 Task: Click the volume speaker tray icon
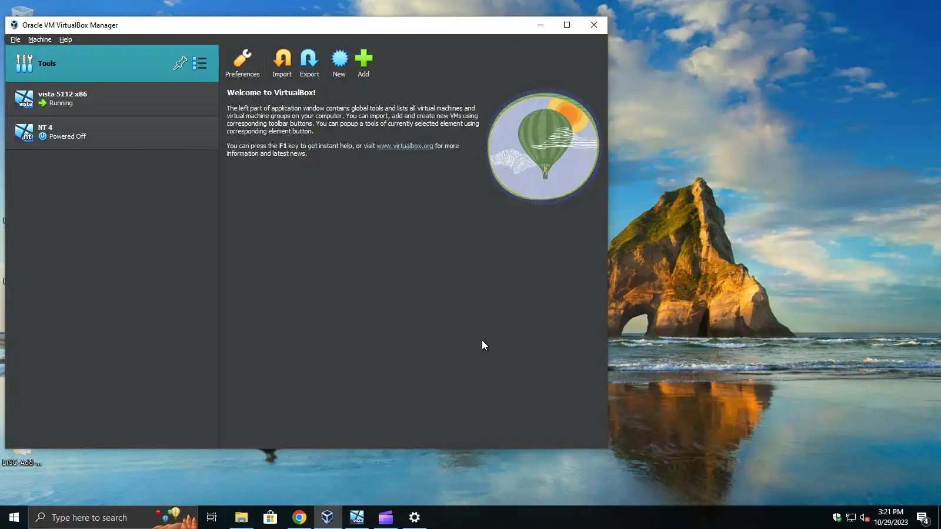click(x=865, y=517)
